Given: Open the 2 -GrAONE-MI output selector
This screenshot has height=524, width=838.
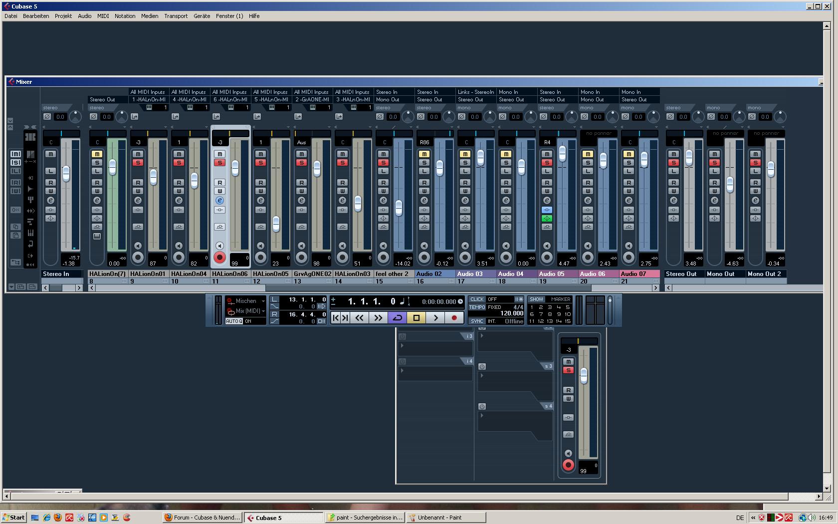Looking at the screenshot, I should pos(312,100).
